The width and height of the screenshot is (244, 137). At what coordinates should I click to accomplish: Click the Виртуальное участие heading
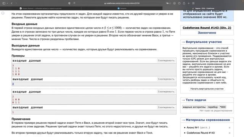tap(204, 42)
